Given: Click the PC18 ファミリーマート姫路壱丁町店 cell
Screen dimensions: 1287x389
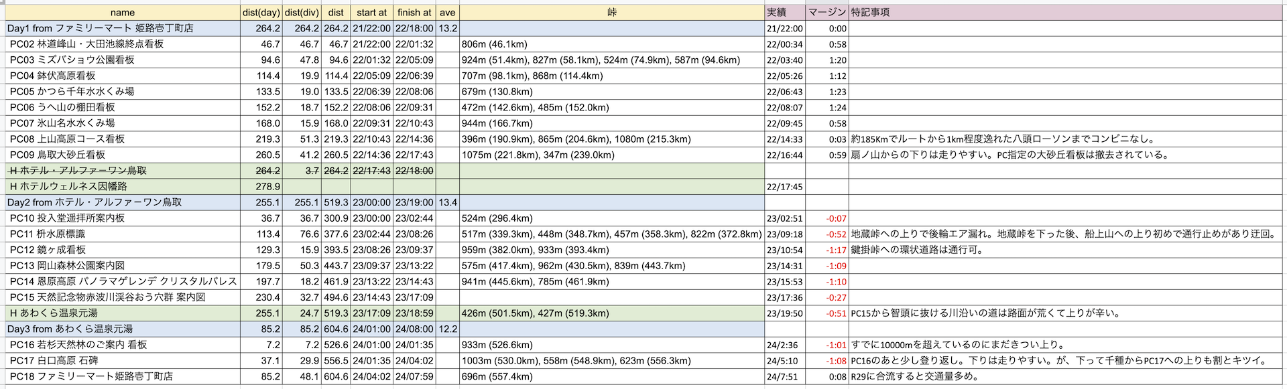Looking at the screenshot, I should point(122,376).
